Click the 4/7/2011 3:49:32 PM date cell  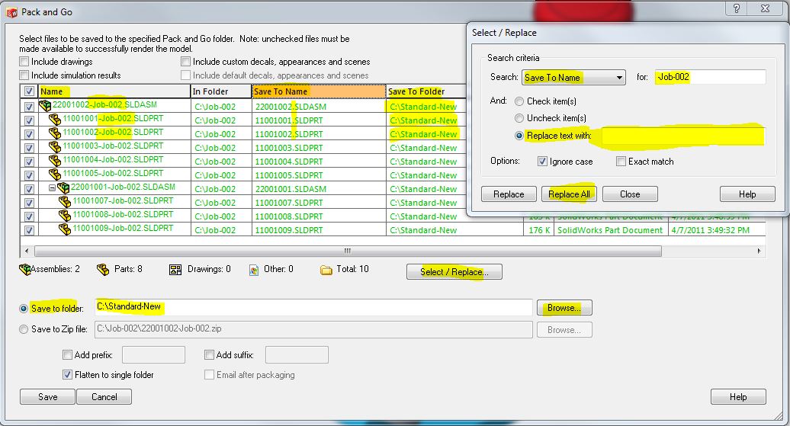click(717, 230)
